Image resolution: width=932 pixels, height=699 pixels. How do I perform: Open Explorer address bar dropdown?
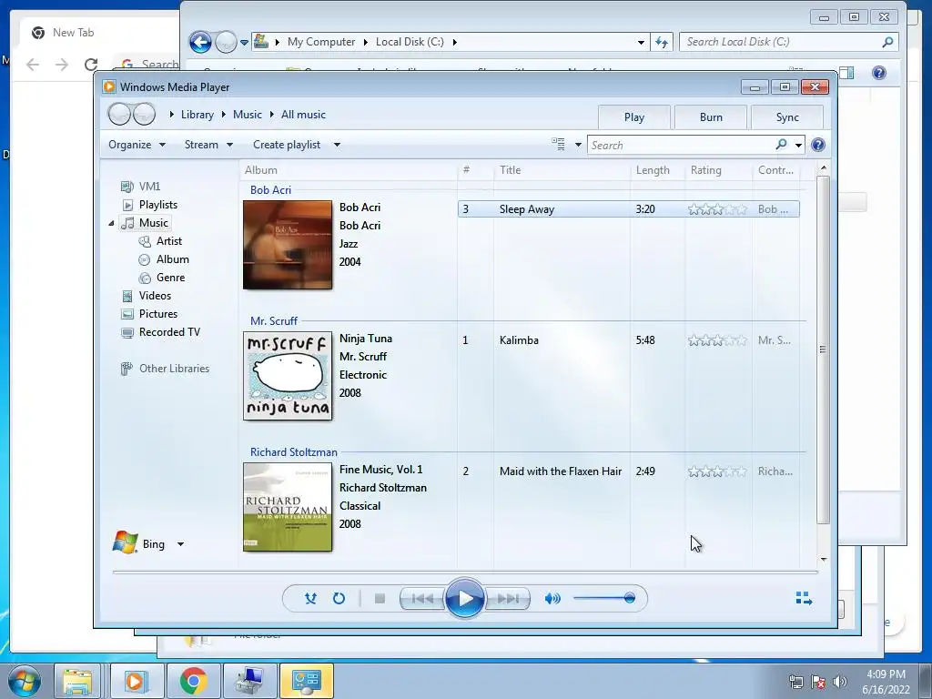tap(641, 42)
